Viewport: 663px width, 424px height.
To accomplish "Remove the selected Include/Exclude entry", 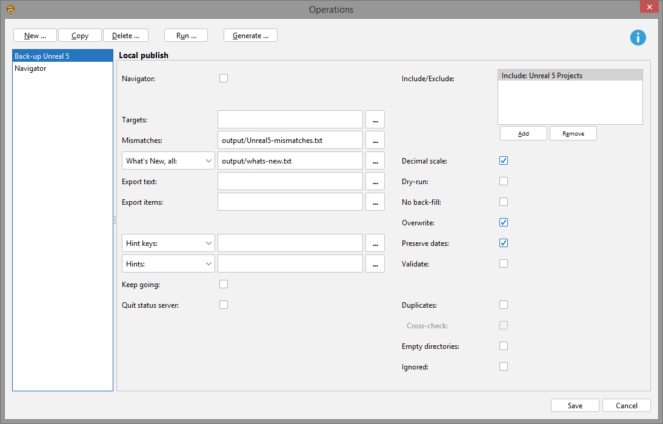I will click(x=573, y=134).
